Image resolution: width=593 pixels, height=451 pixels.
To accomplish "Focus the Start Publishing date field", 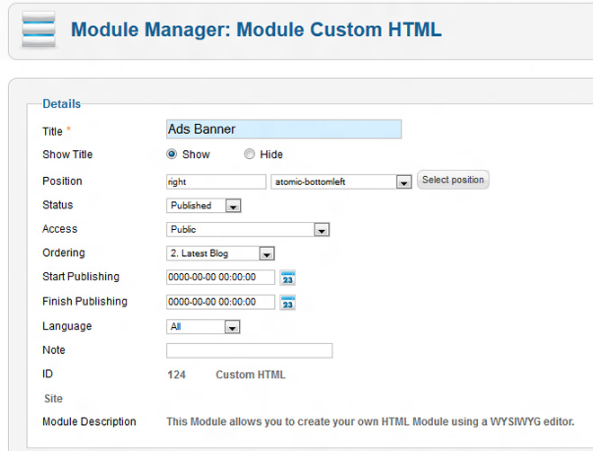I will coord(220,278).
